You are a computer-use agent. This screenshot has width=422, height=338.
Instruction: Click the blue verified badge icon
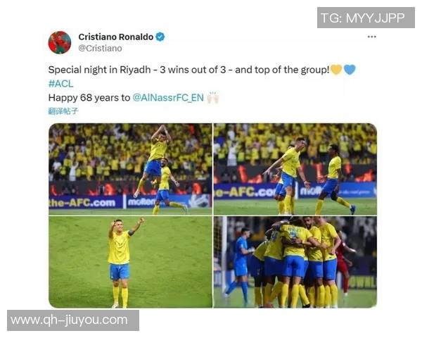point(160,37)
